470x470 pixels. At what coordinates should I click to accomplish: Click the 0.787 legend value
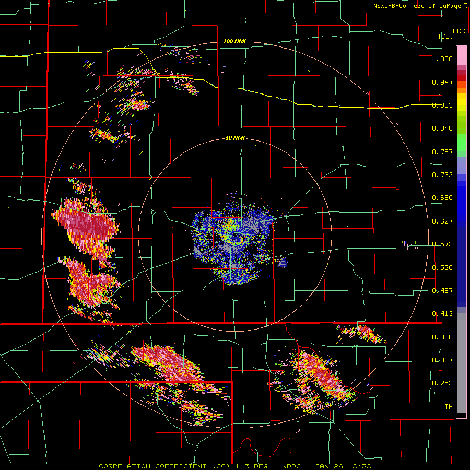click(x=442, y=151)
